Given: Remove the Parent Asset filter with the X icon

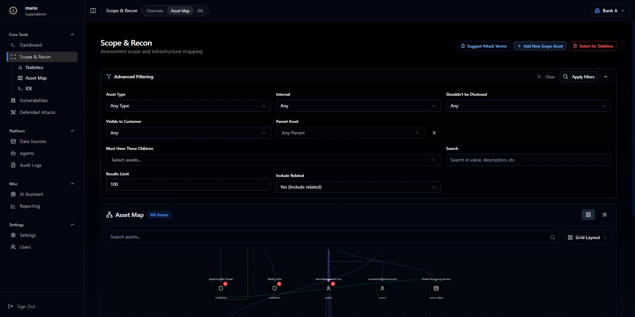Looking at the screenshot, I should (434, 133).
